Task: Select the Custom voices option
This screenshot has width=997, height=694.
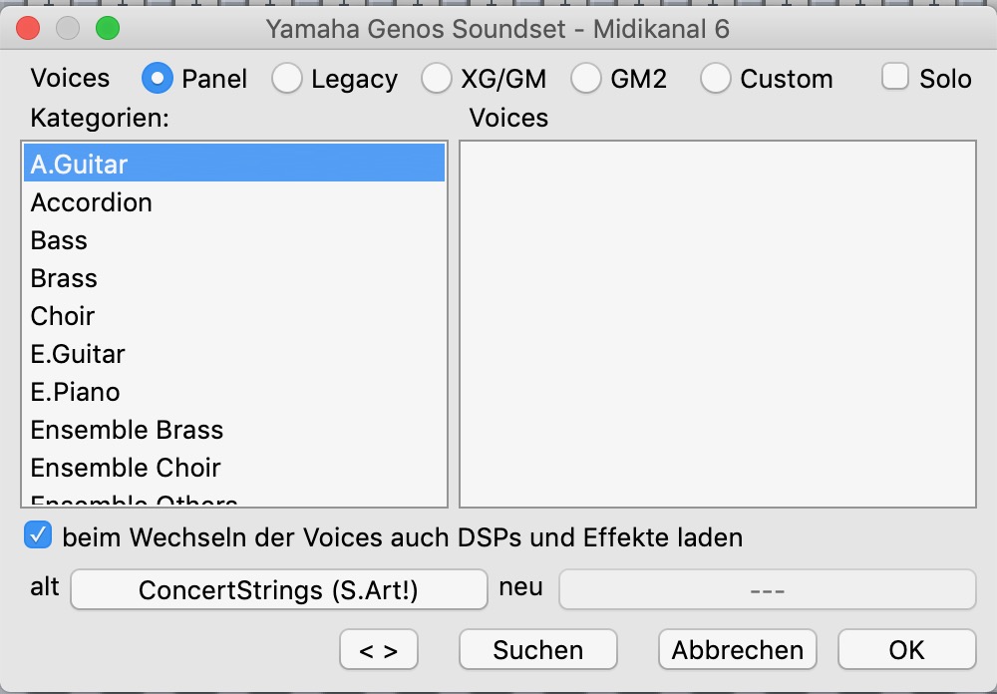Action: pyautogui.click(x=715, y=78)
